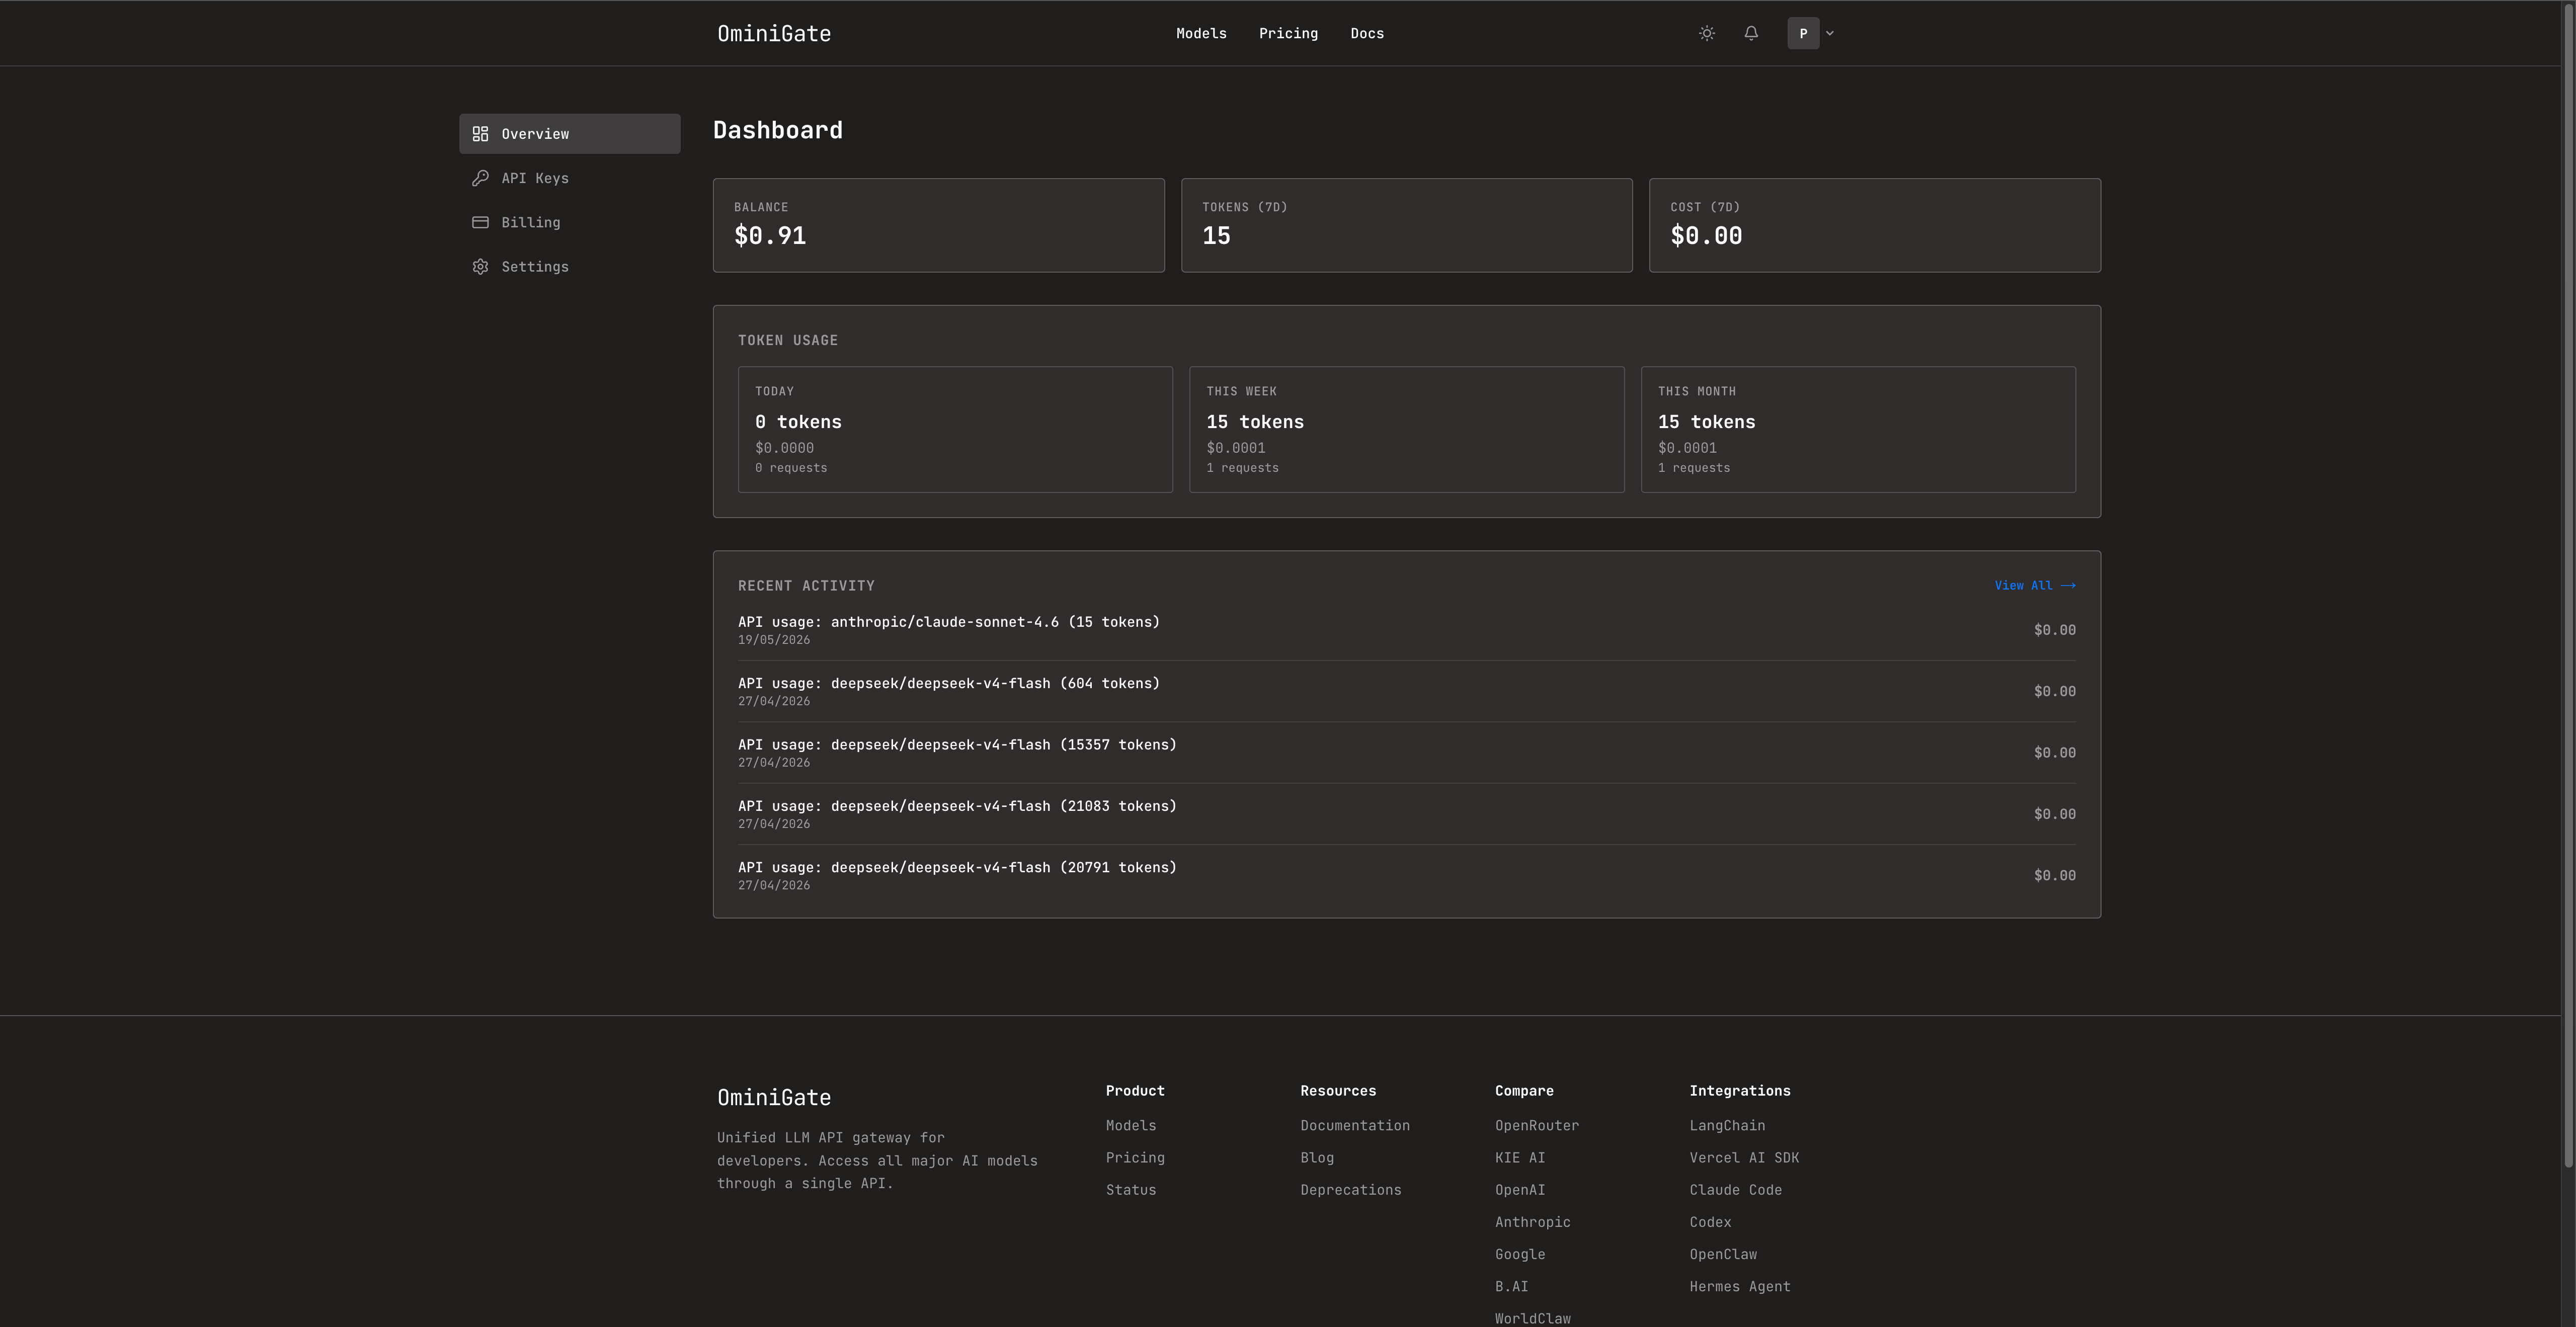Open KIE AI comparison link

1520,1158
